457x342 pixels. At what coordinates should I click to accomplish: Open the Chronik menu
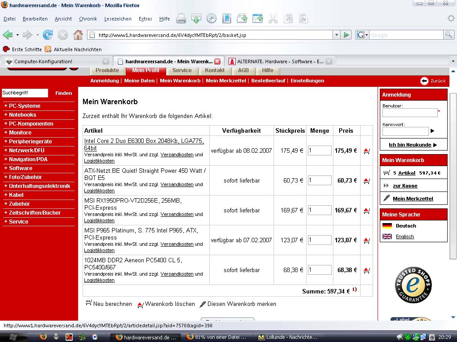pyautogui.click(x=88, y=19)
